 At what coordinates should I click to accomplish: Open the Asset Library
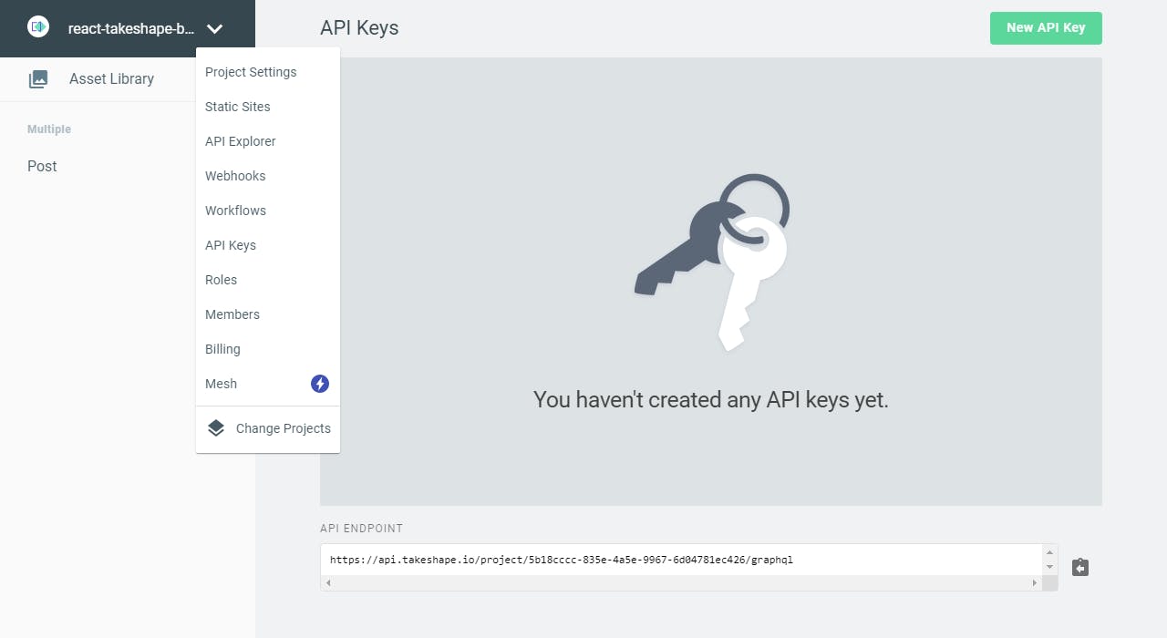[x=111, y=78]
